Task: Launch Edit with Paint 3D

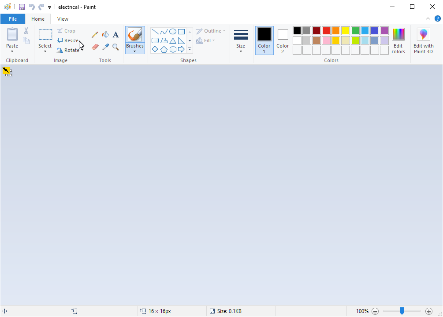Action: tap(423, 40)
